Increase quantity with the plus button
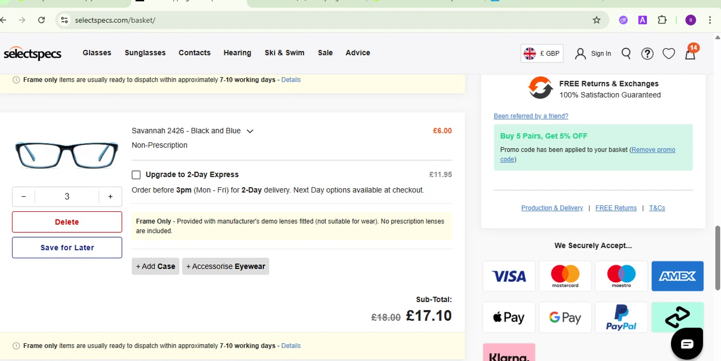 (111, 196)
